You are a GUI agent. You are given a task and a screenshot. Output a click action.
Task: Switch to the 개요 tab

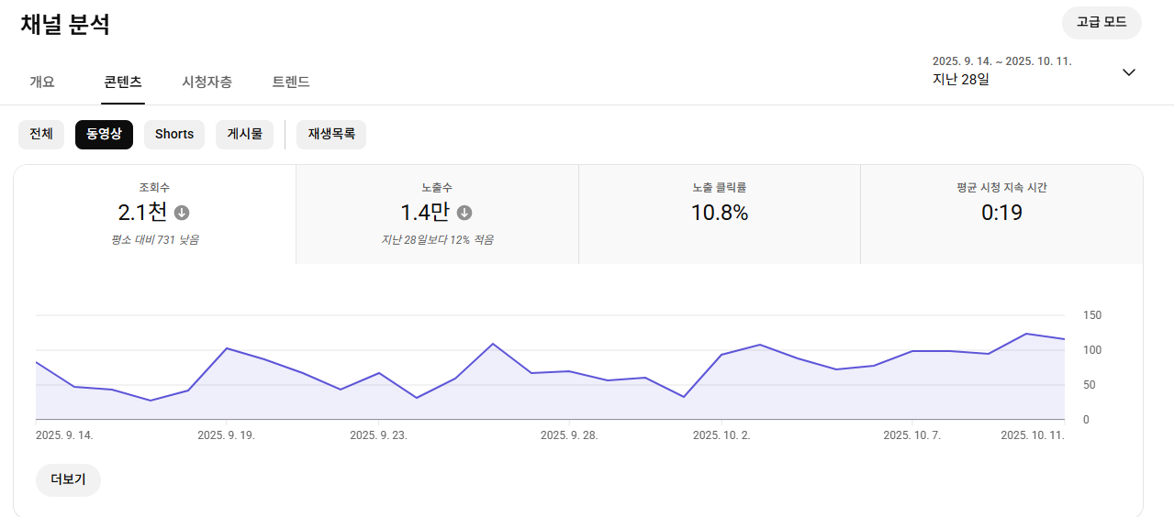coord(42,82)
